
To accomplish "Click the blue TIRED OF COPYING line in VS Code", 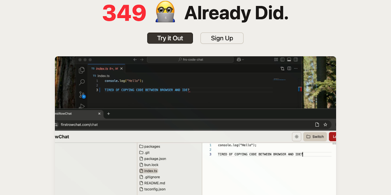I will click(147, 90).
